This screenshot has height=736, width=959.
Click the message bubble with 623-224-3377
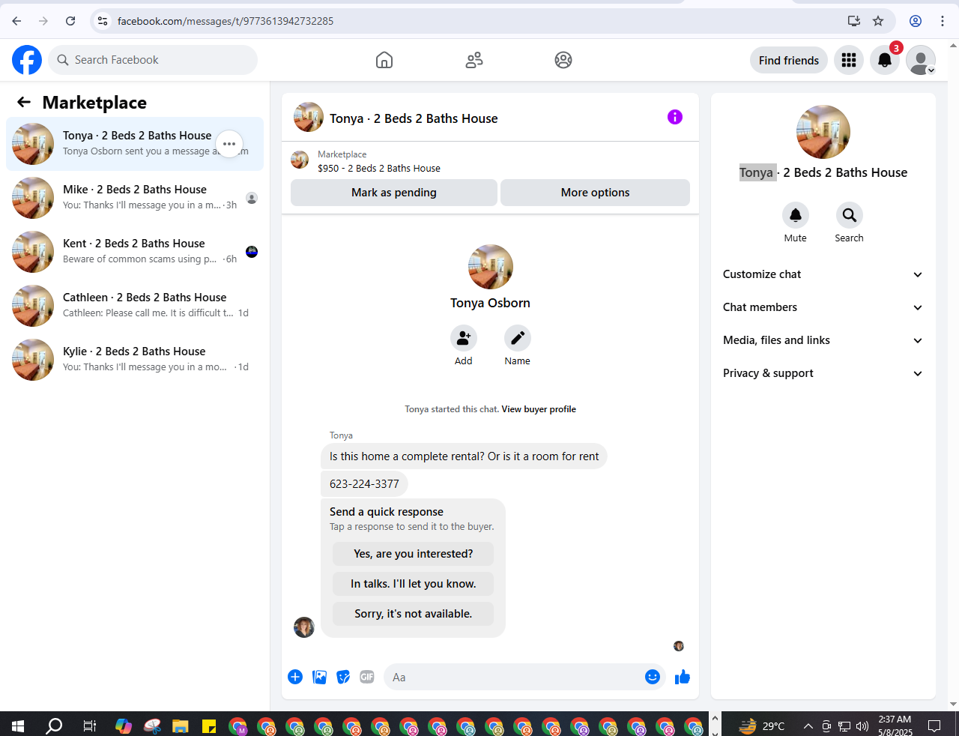tap(364, 484)
